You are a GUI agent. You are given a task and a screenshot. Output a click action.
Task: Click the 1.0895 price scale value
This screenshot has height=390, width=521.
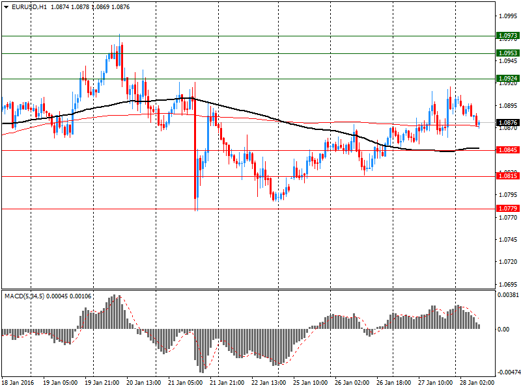click(x=508, y=106)
